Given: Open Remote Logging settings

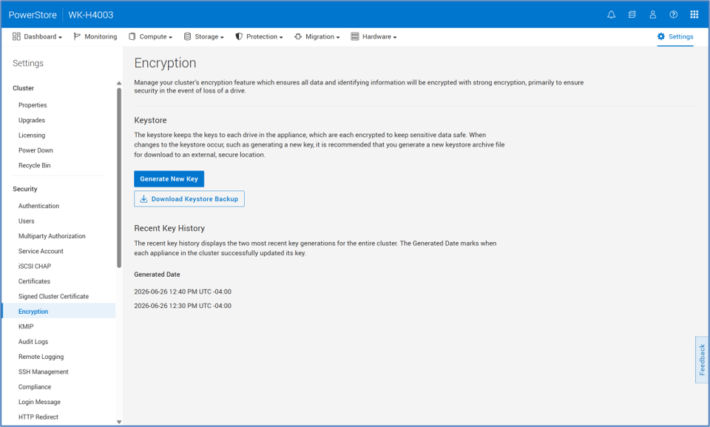Looking at the screenshot, I should pyautogui.click(x=41, y=357).
